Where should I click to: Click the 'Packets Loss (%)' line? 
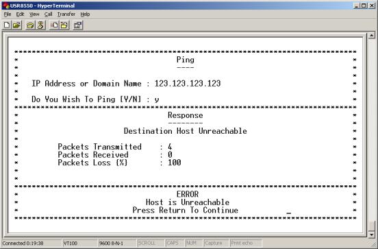tap(119, 163)
